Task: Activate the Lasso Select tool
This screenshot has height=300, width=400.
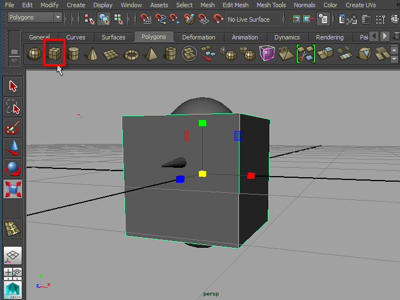Action: (13, 107)
